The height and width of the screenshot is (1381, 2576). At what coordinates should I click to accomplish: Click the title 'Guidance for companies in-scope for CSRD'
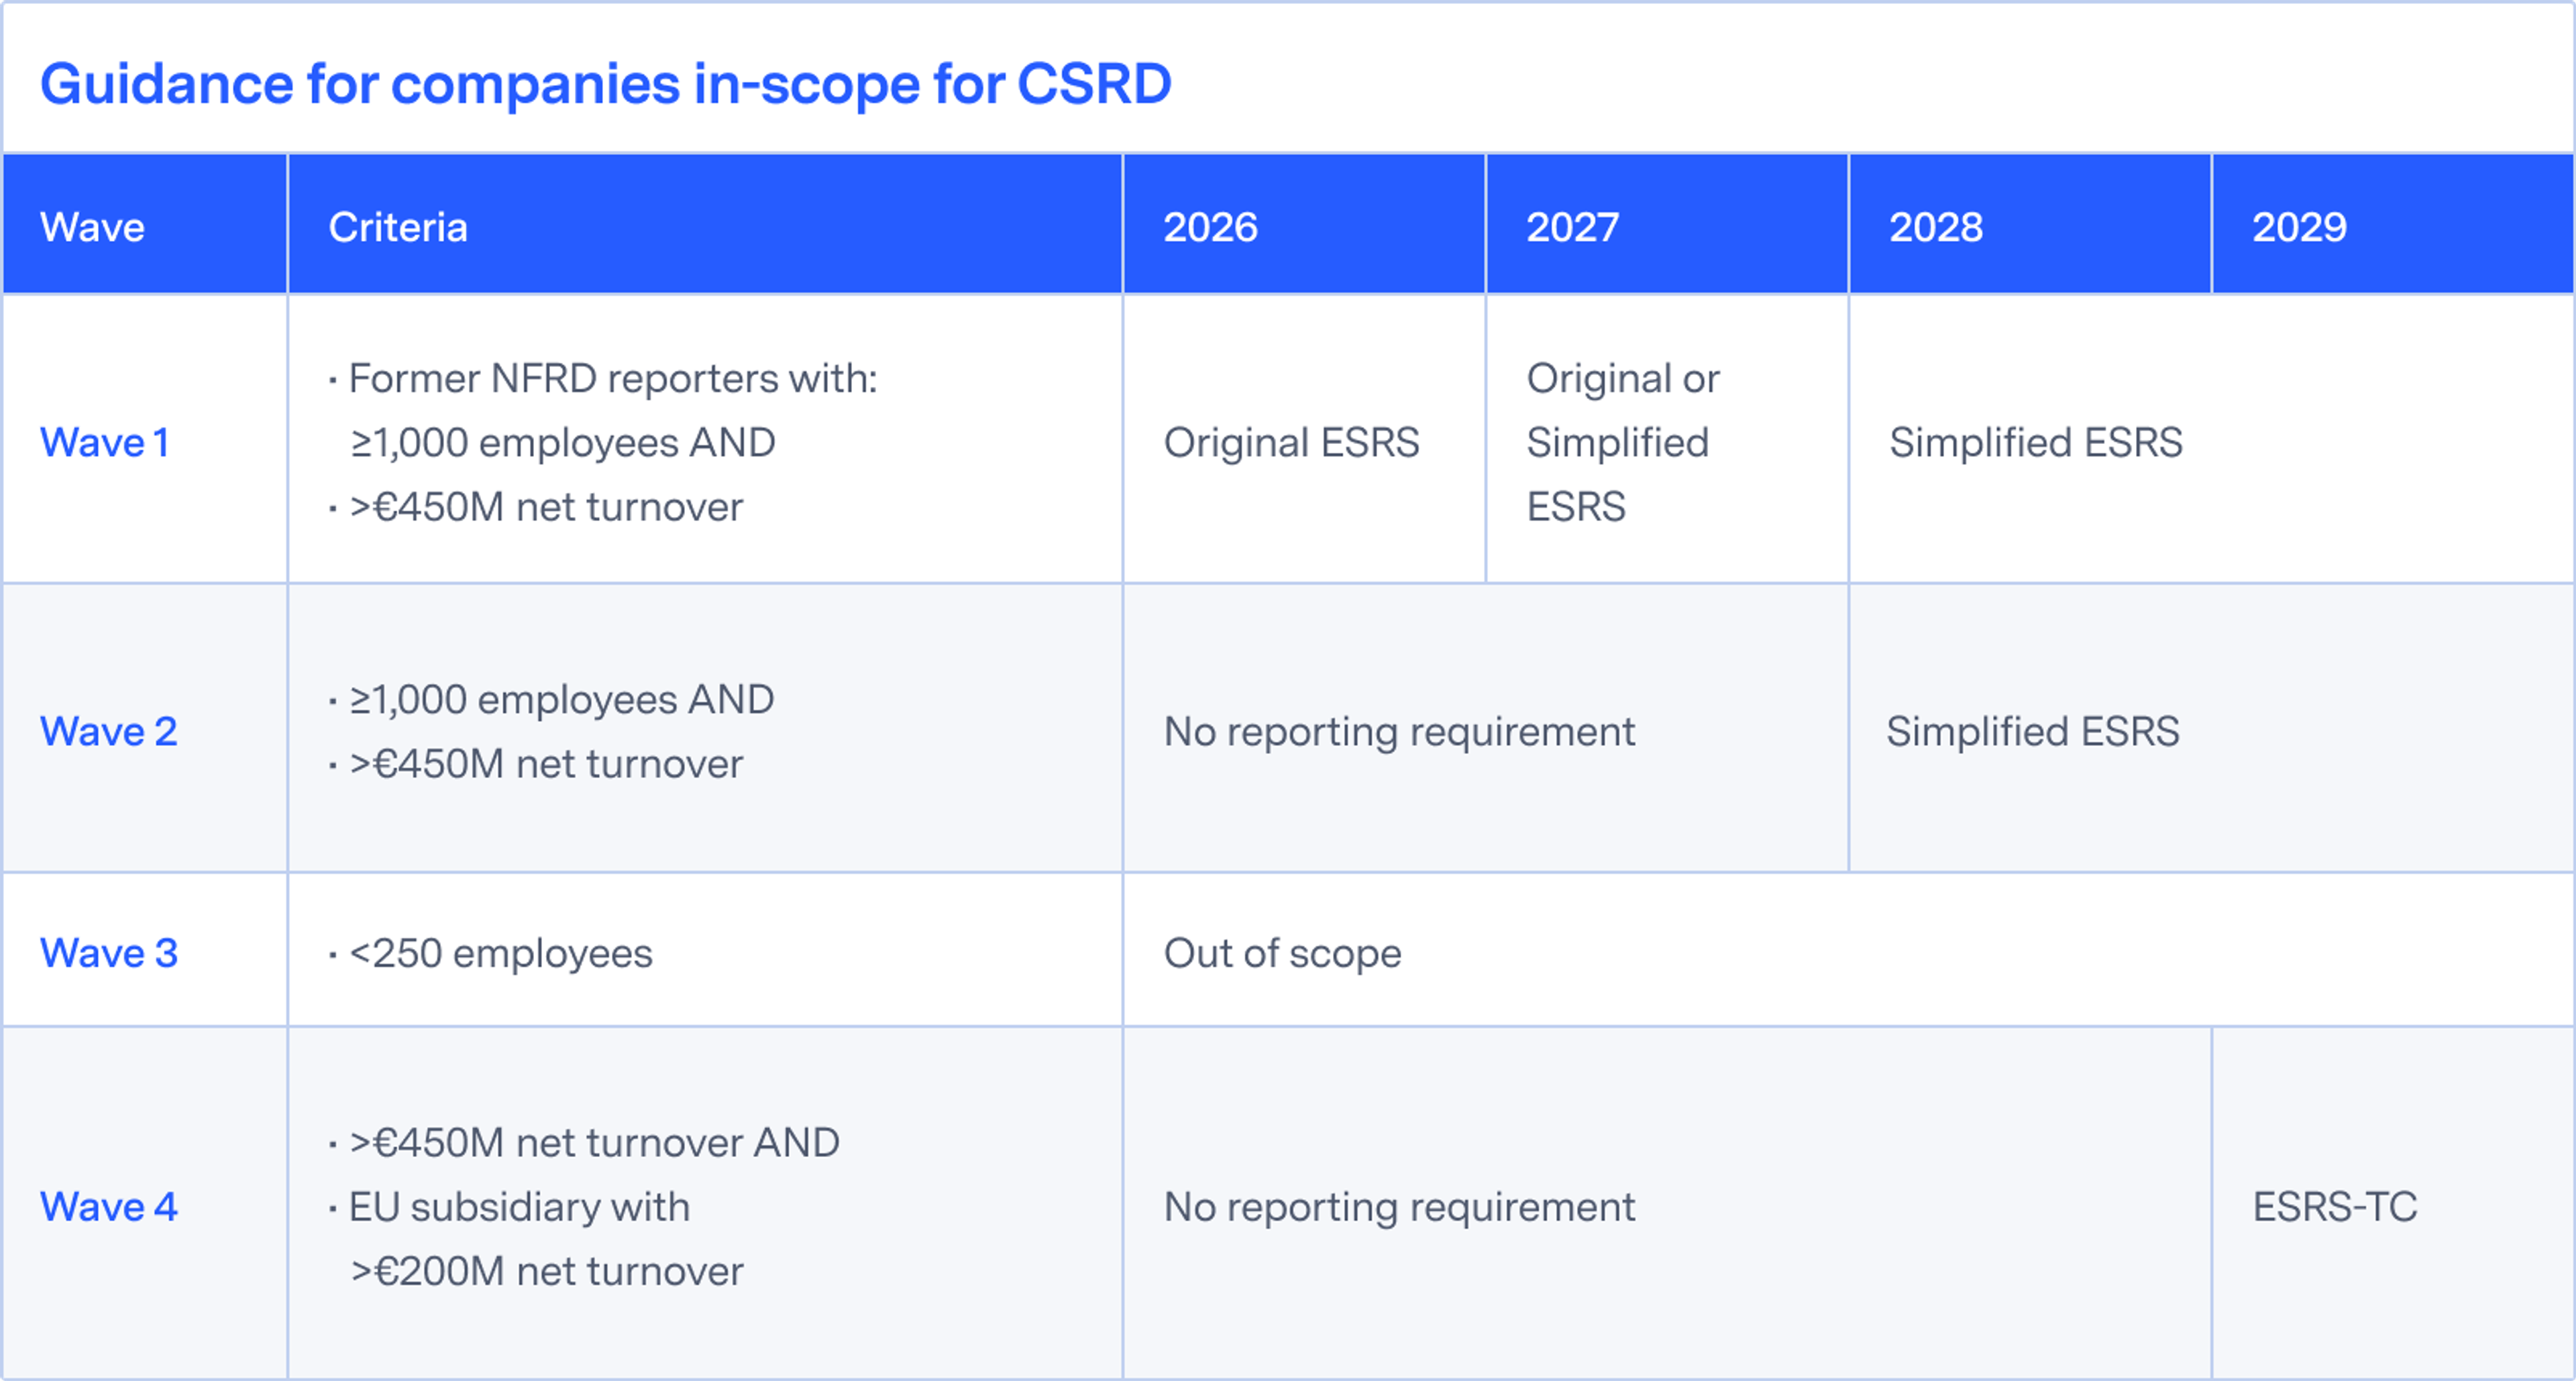605,84
